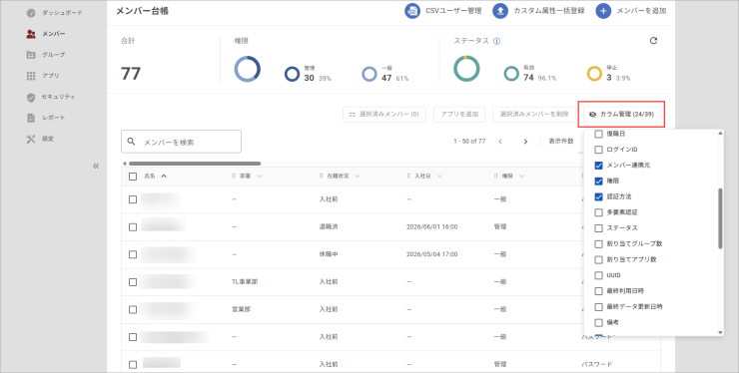The width and height of the screenshot is (739, 373).
Task: Click the グループ sidebar icon
Action: [x=31, y=55]
